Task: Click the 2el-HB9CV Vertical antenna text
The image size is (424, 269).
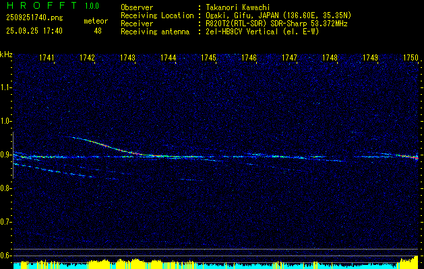Action: (x=262, y=32)
